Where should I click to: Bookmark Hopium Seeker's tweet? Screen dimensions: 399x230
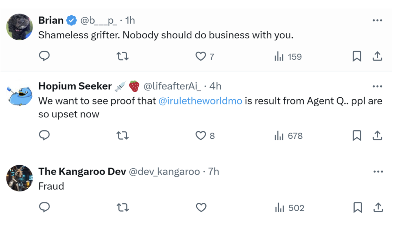[x=357, y=136]
